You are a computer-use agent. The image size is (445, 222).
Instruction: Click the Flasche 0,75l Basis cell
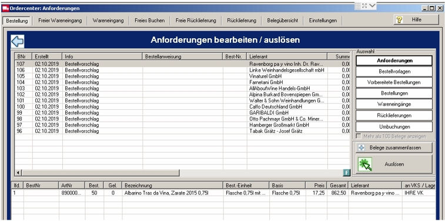pos(287,193)
